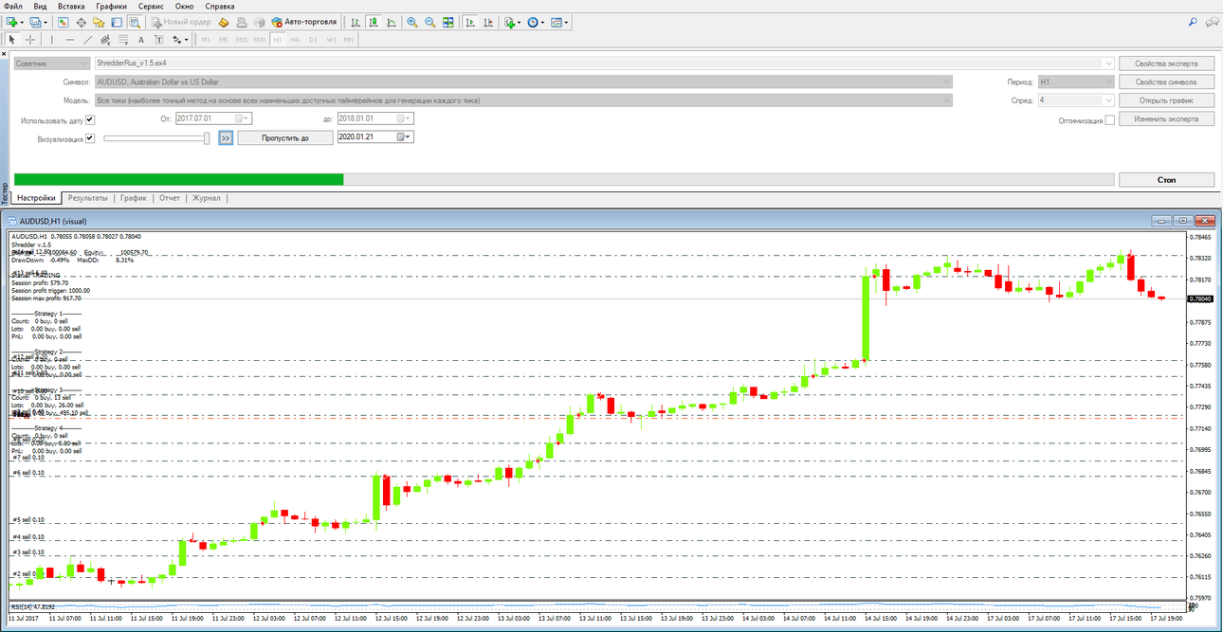Toggle the Strategy Tester magnifier icon
The height and width of the screenshot is (632, 1223).
click(135, 22)
